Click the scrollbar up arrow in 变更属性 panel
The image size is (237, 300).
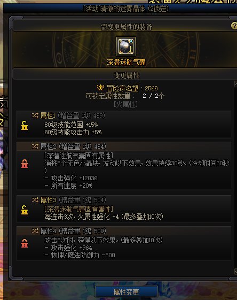pyautogui.click(x=235, y=84)
